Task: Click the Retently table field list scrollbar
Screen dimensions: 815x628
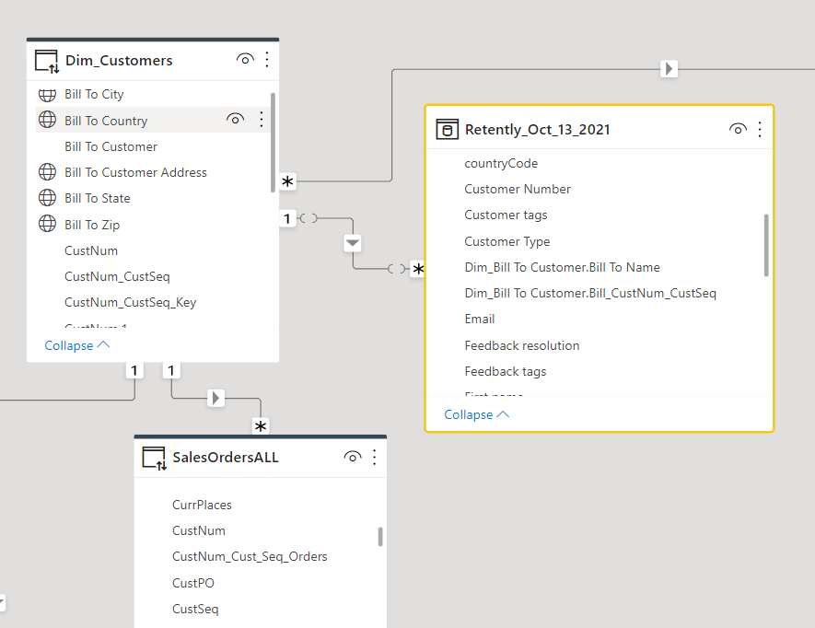Action: (x=766, y=245)
